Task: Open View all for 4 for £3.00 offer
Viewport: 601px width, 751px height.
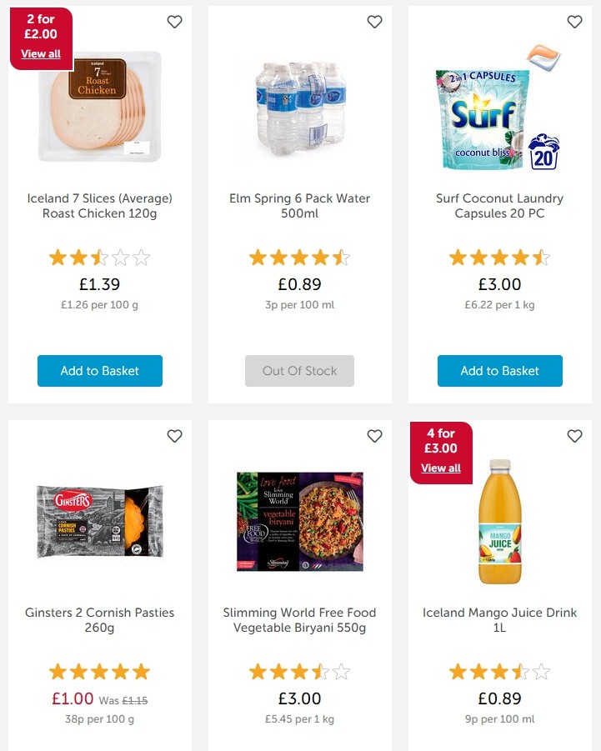Action: (x=440, y=468)
